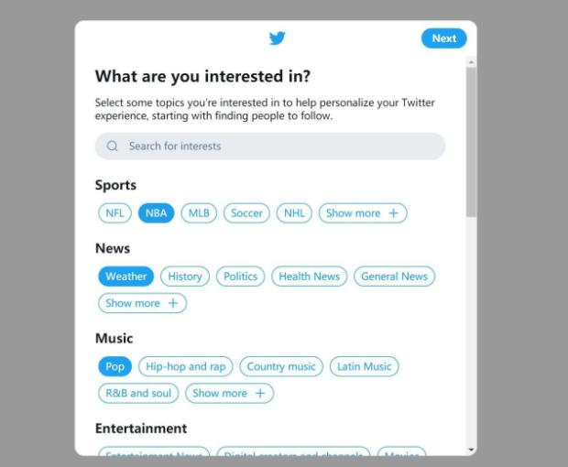This screenshot has height=467, width=568.
Task: Select the NFL topic chip
Action: (115, 212)
